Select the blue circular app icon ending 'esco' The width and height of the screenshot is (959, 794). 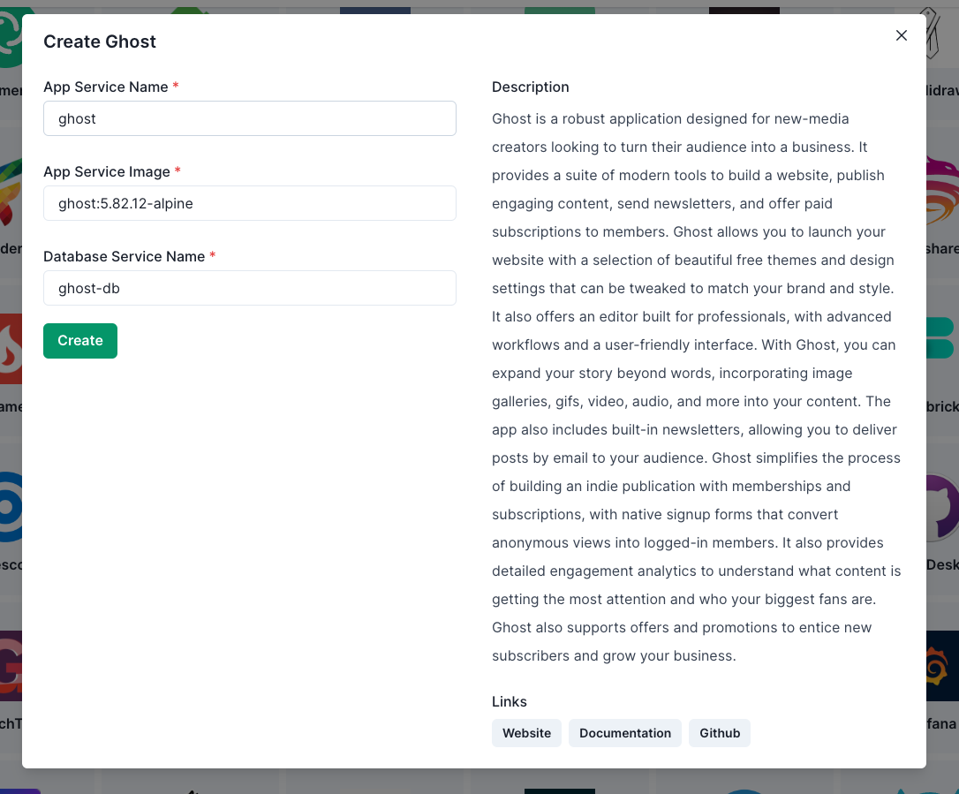tap(9, 508)
